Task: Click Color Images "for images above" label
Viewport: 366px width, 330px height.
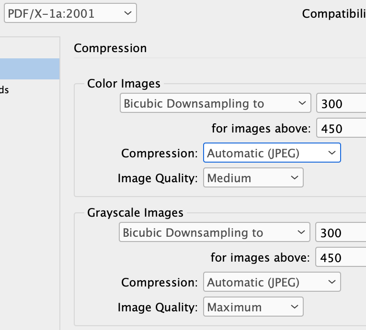Action: (x=261, y=128)
